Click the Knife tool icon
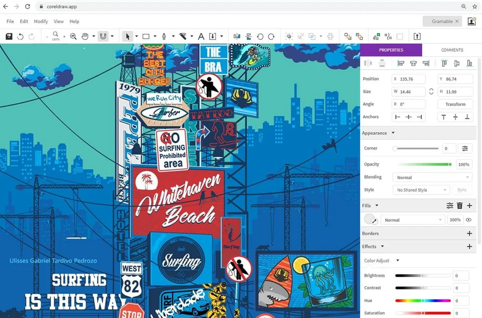The image size is (482, 318). (184, 36)
